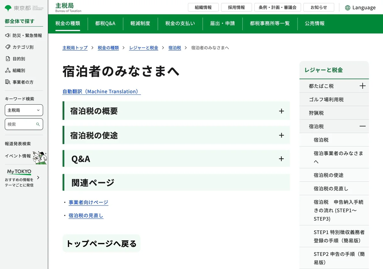Select the 事業者の方 building icon
Screen dimensions: 383x269
coord(8,82)
